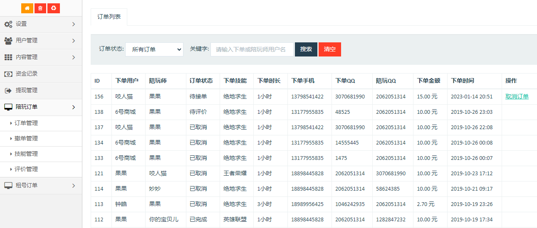The height and width of the screenshot is (228, 537).
Task: Click the users icon beside 用户管理
Action: click(x=8, y=41)
